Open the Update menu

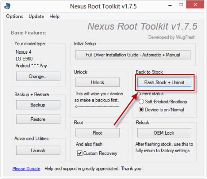pos(36,16)
